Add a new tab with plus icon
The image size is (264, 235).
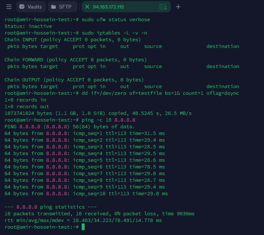[x=178, y=7]
